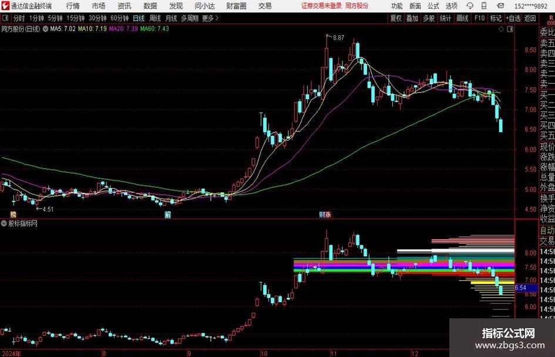
Task: Open the 财富圈 menu
Action: (x=236, y=6)
